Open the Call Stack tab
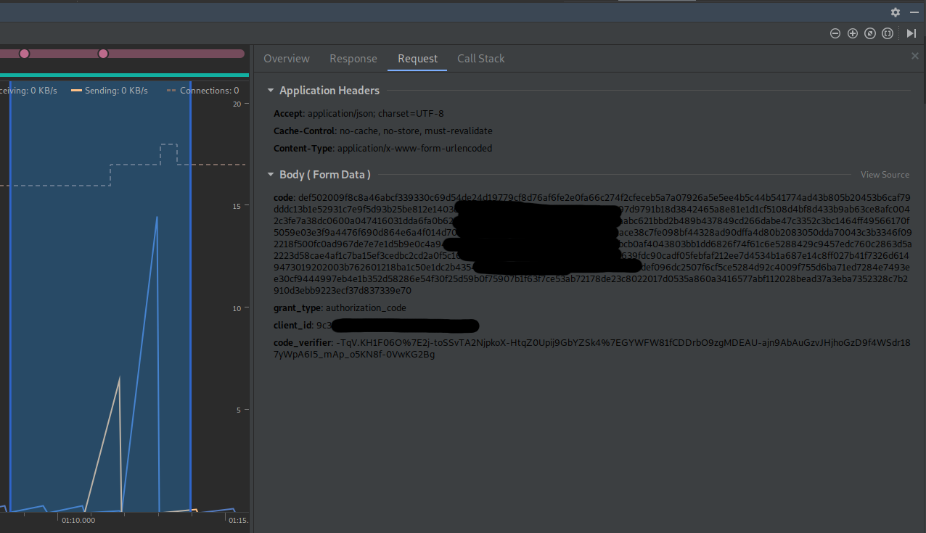The image size is (926, 533). (480, 59)
